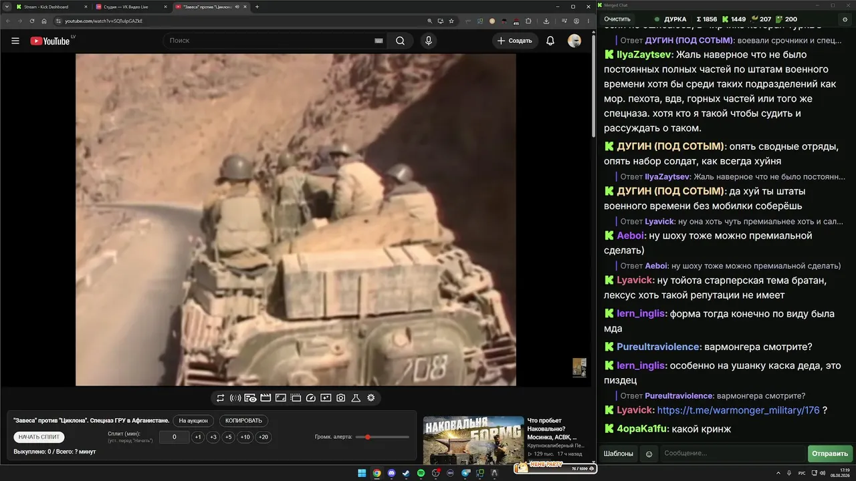Open the browser extensions puzzle icon
The height and width of the screenshot is (481, 856).
[x=528, y=21]
